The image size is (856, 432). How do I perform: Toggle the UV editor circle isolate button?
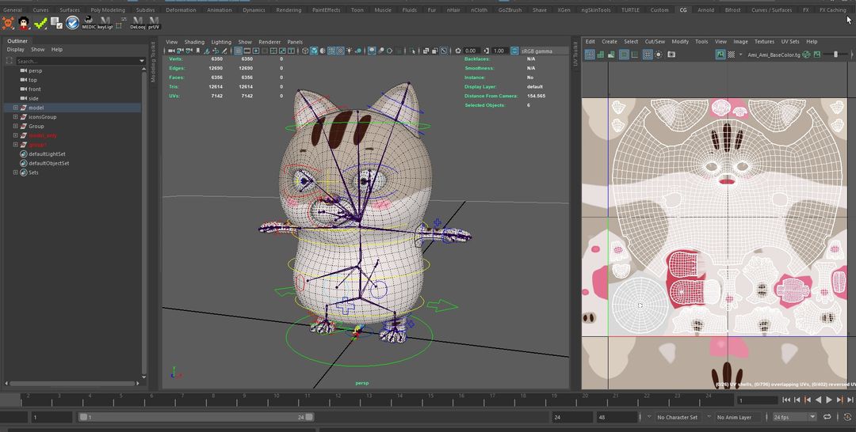coord(659,55)
